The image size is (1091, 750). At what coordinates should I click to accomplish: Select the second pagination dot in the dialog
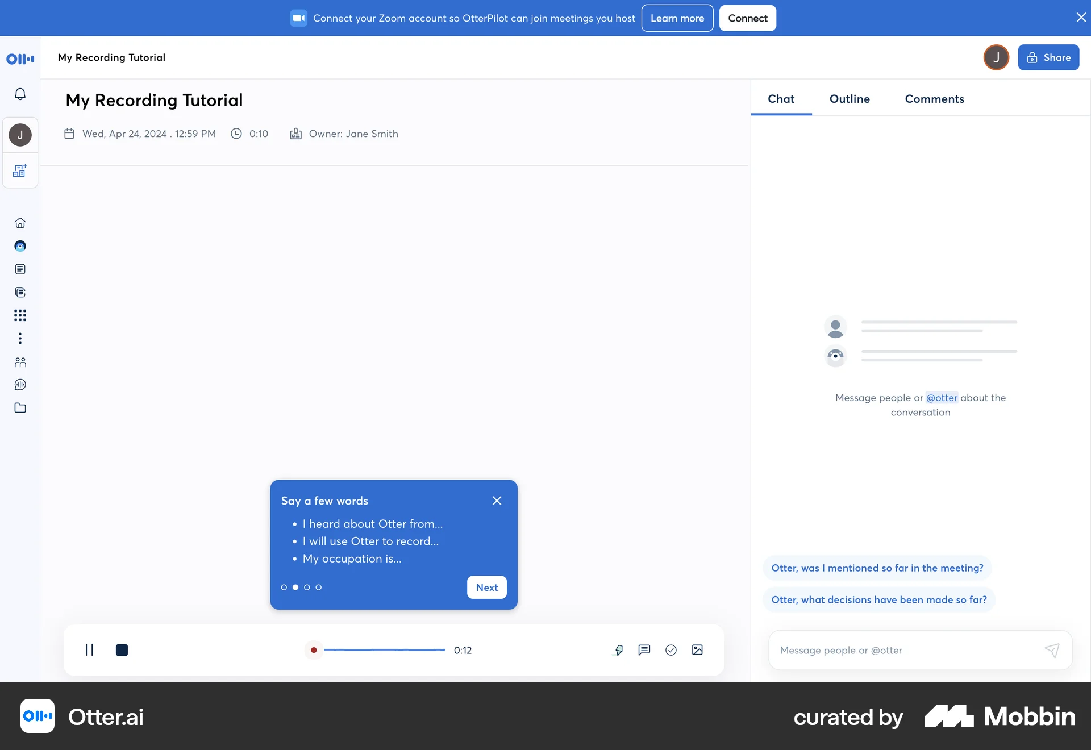coord(295,587)
